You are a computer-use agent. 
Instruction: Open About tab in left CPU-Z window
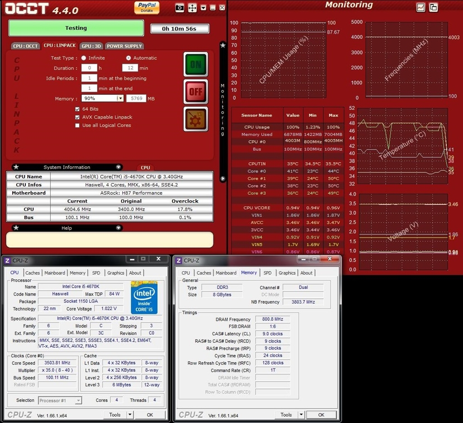(x=135, y=273)
